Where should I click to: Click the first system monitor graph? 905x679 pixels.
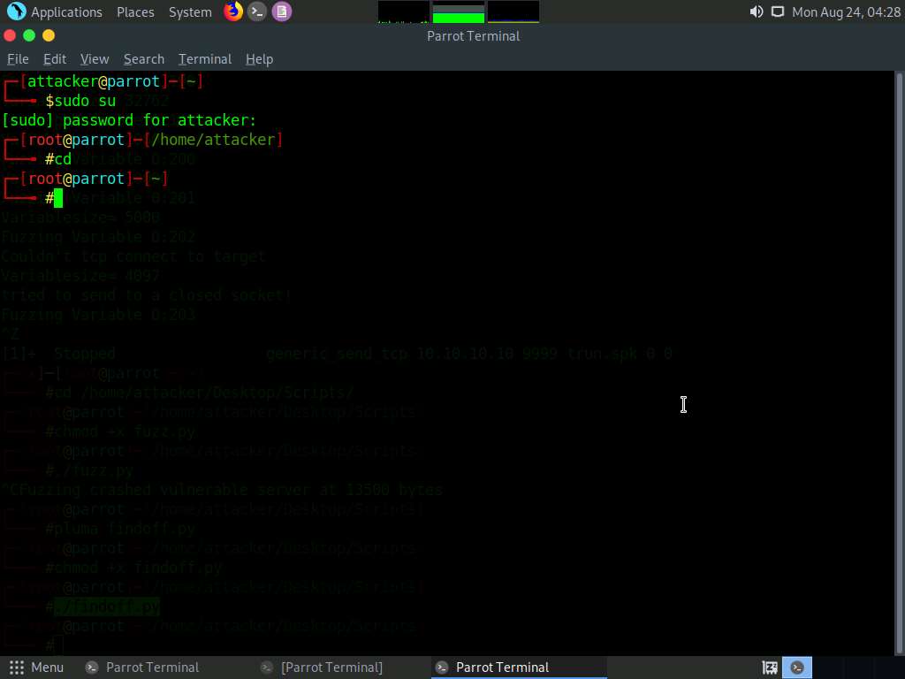403,11
